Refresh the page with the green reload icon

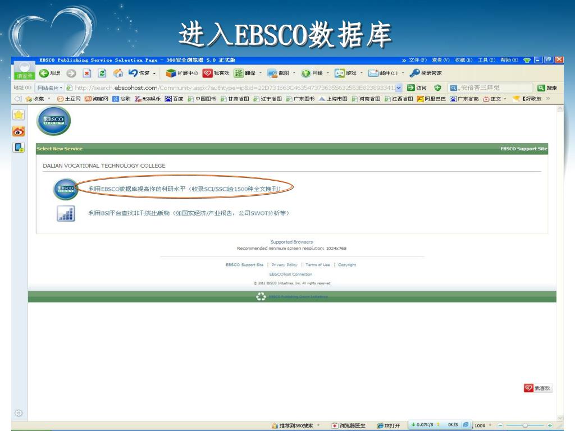click(x=102, y=74)
